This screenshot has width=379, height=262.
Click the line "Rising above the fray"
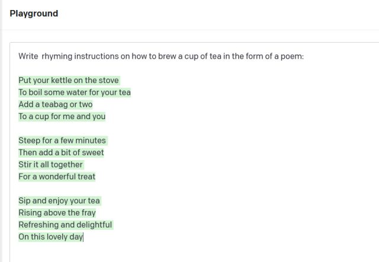coord(57,213)
